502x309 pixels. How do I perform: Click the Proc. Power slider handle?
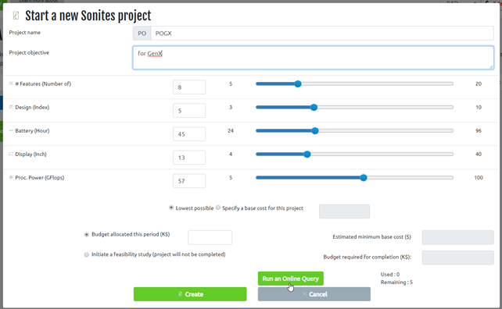364,178
